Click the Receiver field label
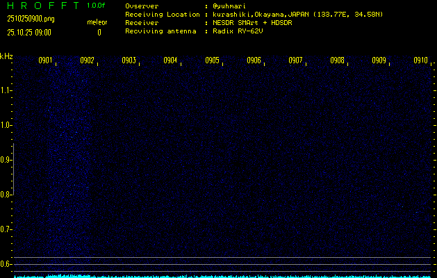Image resolution: width=437 pixels, height=278 pixels. tap(142, 22)
